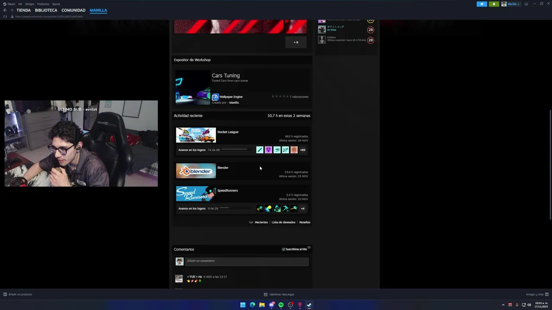The height and width of the screenshot is (310, 552).
Task: Open the fourth SpeedRunners achievement icon
Action: tap(285, 208)
